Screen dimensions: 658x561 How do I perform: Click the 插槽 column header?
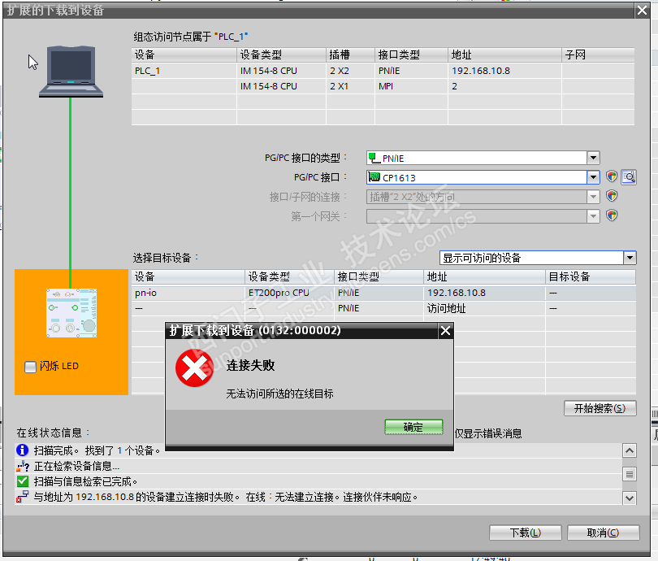350,54
